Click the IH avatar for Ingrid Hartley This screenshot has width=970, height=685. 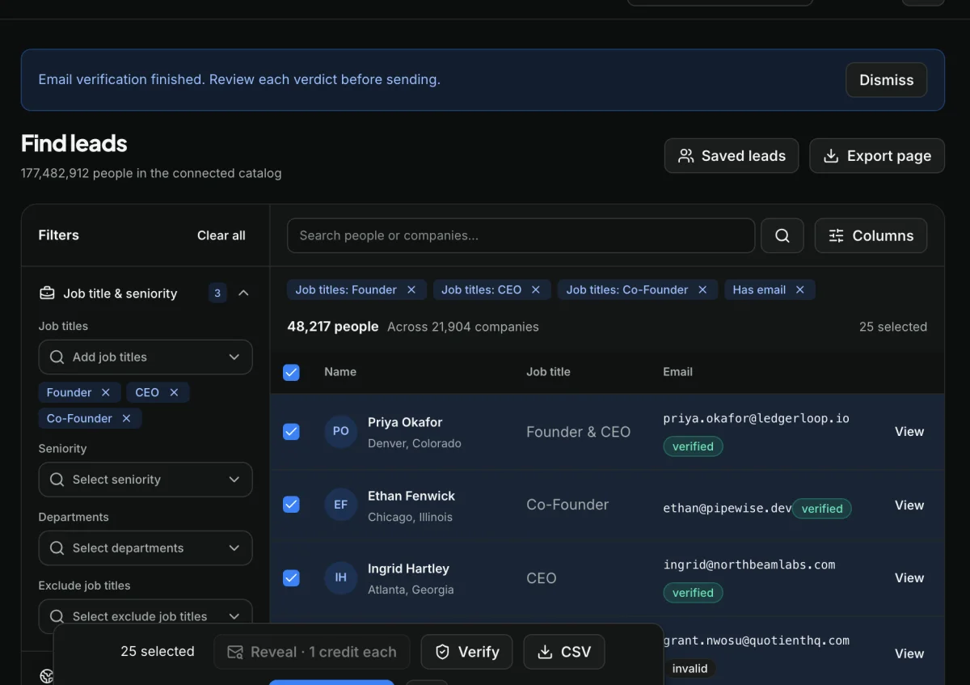(x=341, y=577)
